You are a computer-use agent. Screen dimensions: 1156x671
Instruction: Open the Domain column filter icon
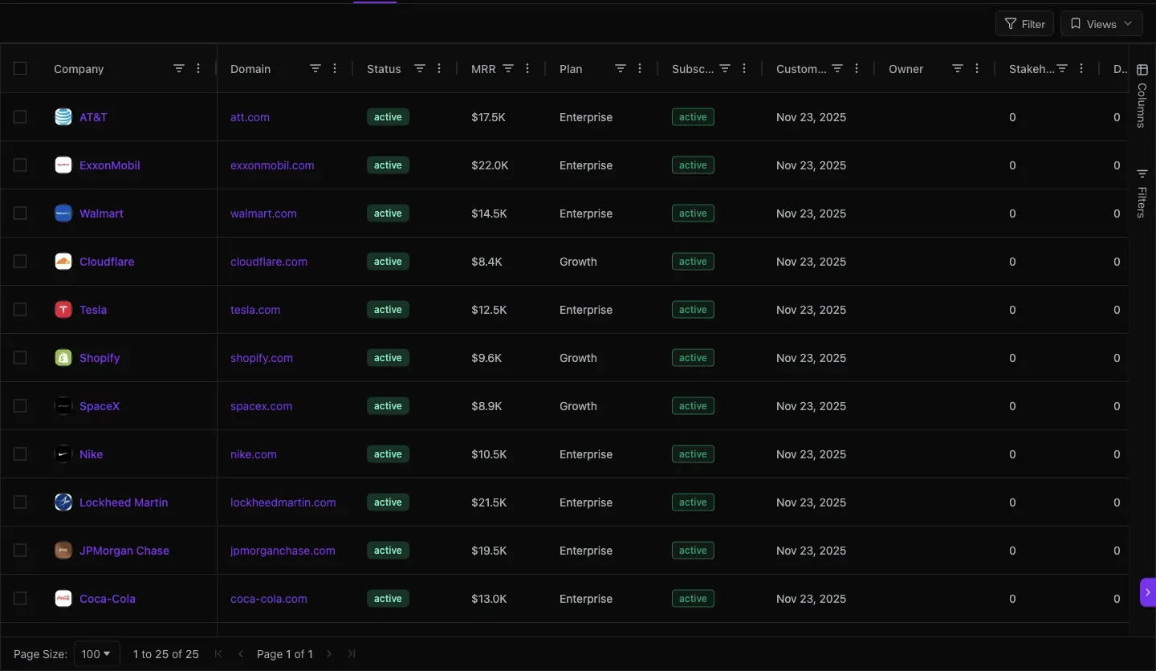click(315, 69)
